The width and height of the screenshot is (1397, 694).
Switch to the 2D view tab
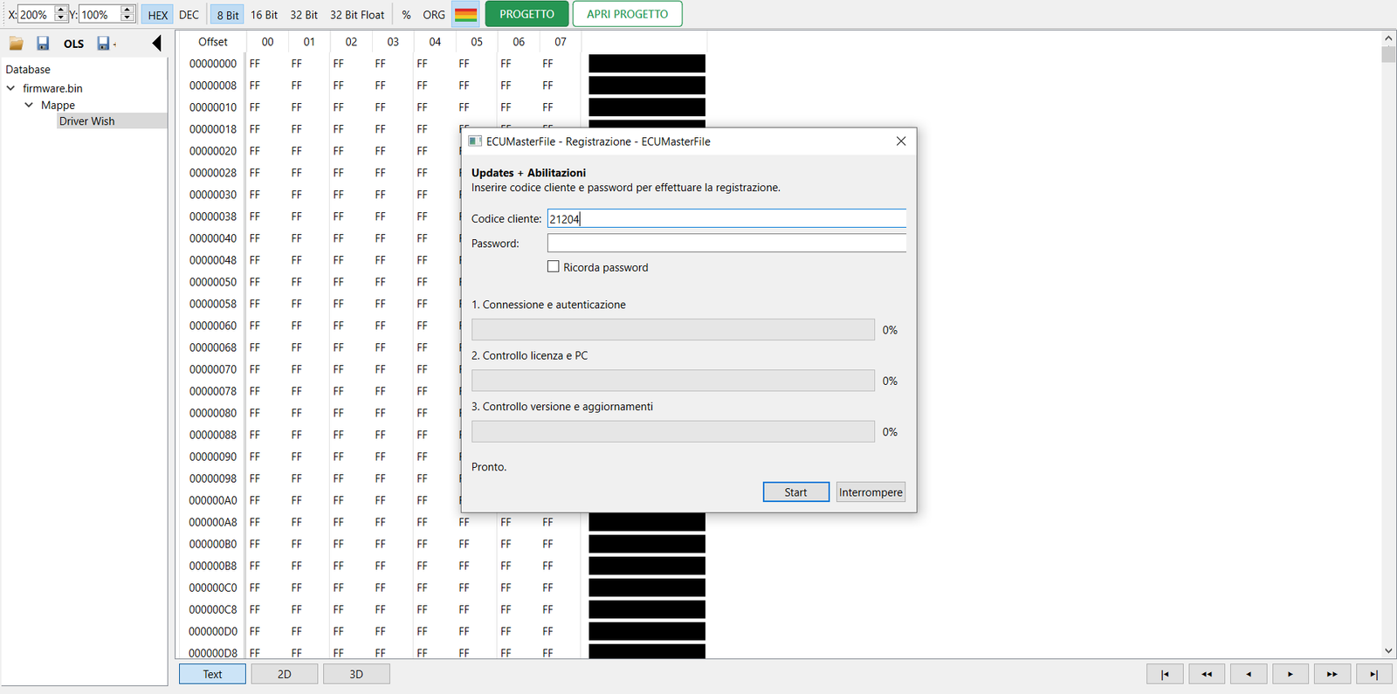pos(285,674)
